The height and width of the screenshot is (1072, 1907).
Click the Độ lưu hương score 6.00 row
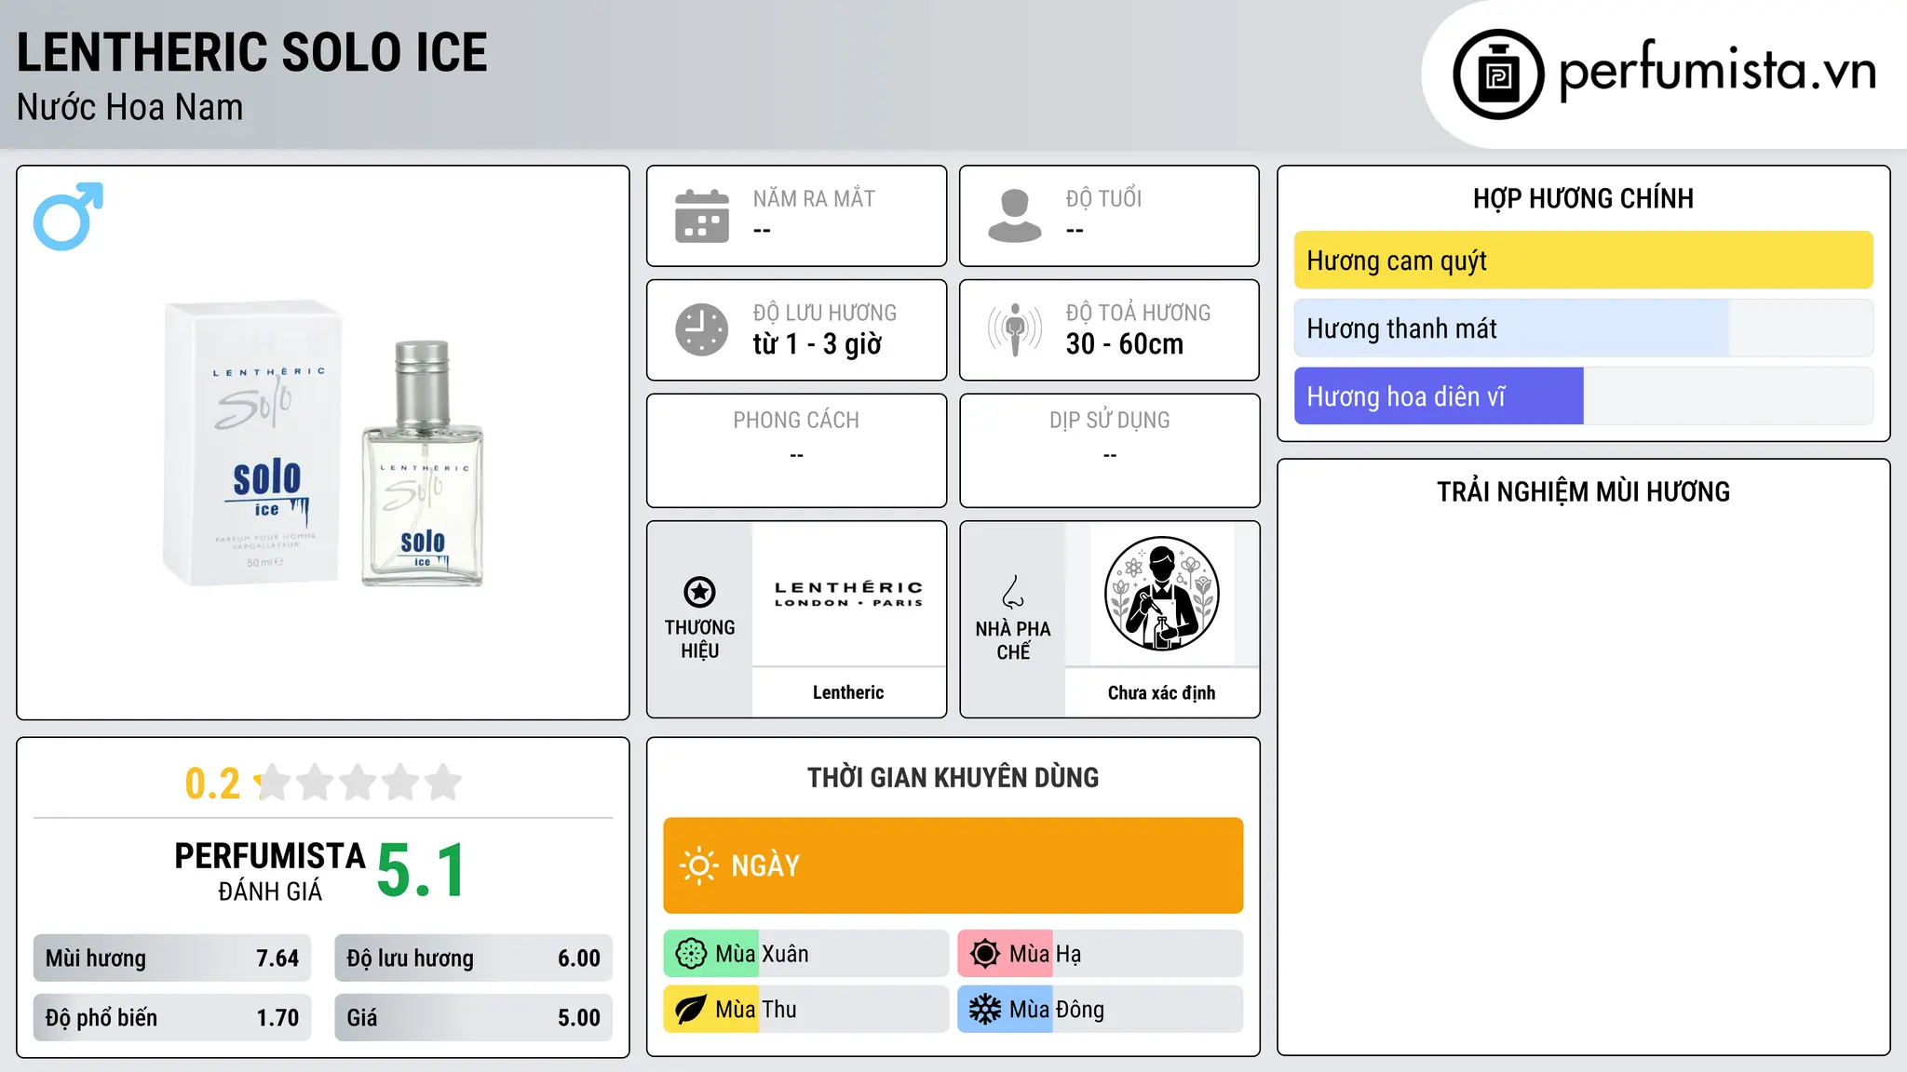click(x=474, y=958)
